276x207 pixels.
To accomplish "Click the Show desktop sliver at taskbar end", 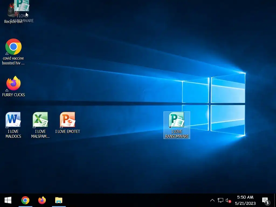I will (275, 200).
